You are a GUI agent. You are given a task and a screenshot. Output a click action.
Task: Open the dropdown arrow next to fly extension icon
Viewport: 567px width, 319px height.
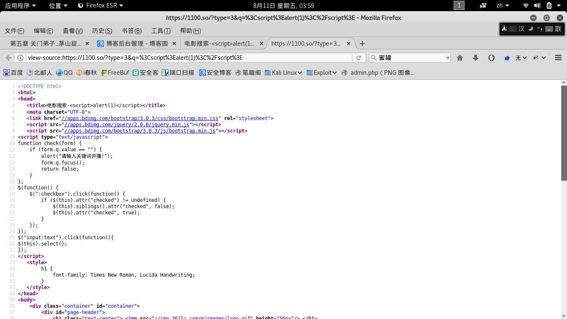[x=544, y=58]
